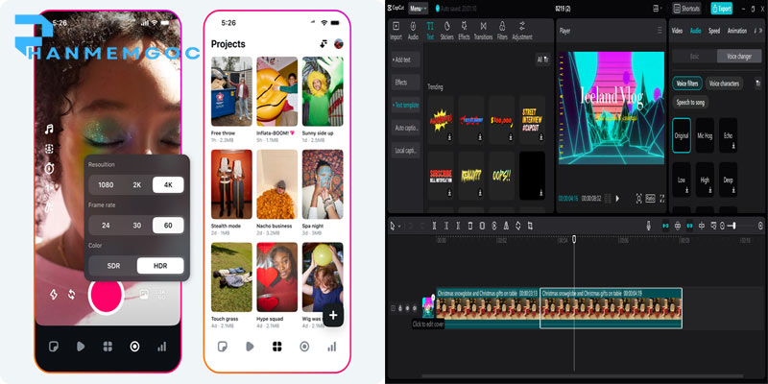This screenshot has height=384, width=768.
Task: Switch to the Speed inspector tab
Action: click(x=714, y=31)
